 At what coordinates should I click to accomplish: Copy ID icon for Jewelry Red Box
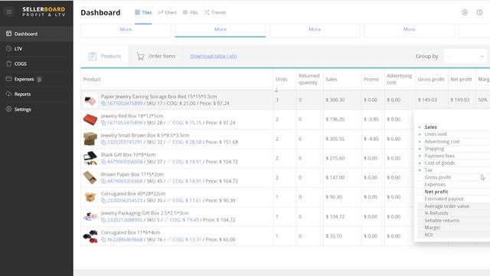click(103, 123)
